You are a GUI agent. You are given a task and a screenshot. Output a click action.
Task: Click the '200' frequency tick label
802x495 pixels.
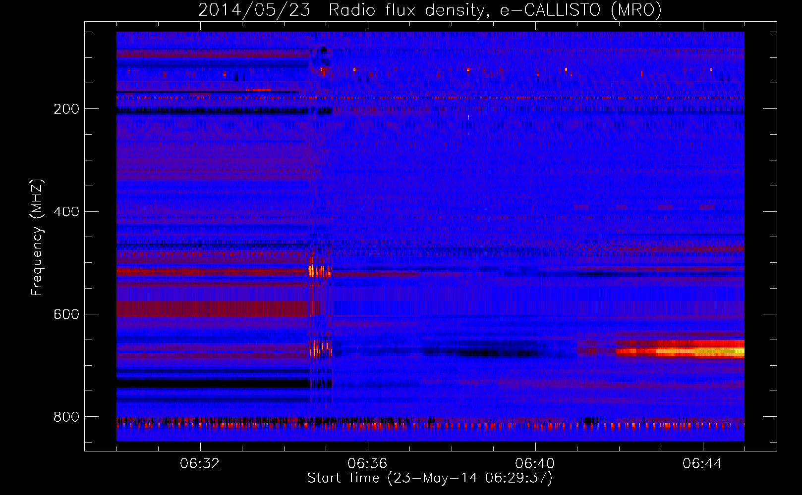pyautogui.click(x=66, y=109)
